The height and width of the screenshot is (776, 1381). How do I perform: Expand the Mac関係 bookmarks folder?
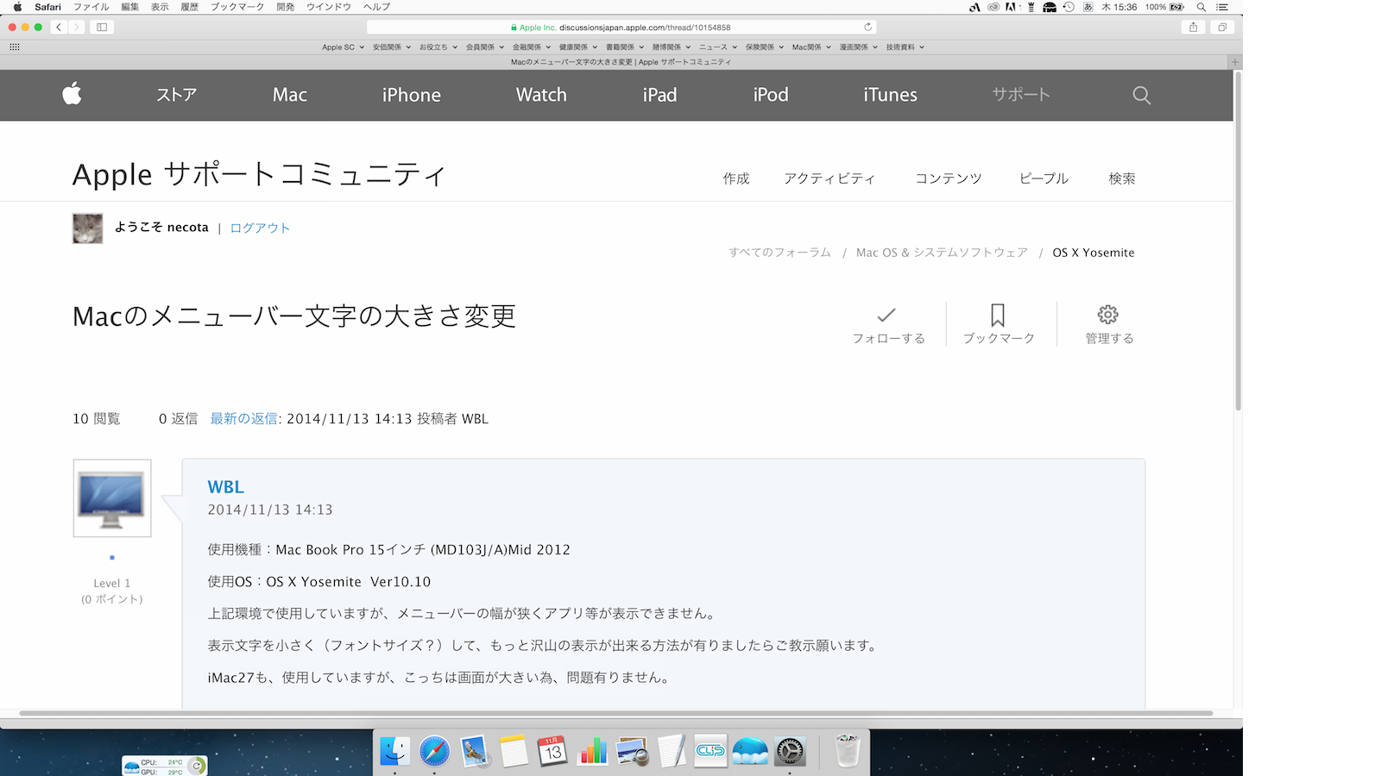pos(811,47)
